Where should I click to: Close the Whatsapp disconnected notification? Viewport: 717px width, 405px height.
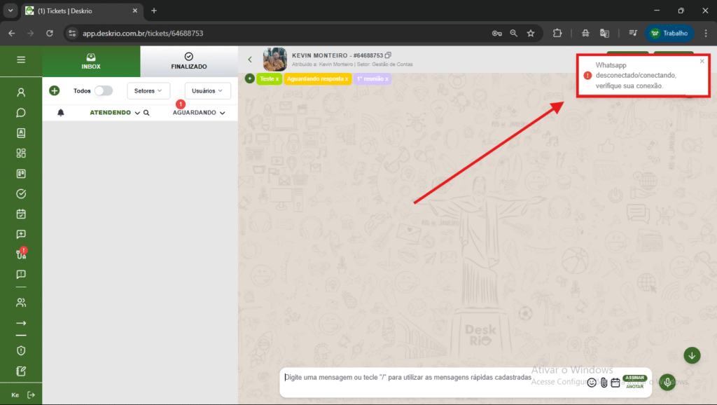click(x=702, y=61)
